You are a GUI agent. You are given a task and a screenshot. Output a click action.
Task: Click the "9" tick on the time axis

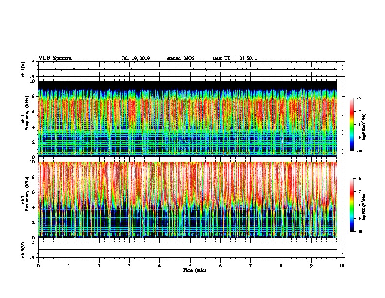[x=311, y=265]
